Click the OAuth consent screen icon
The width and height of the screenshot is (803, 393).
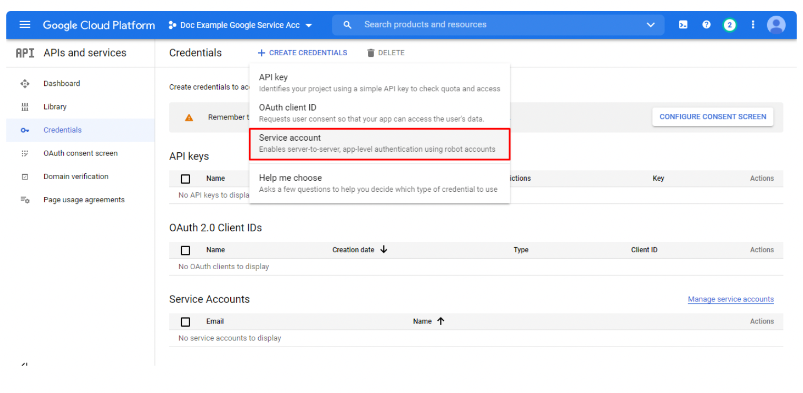pyautogui.click(x=25, y=153)
